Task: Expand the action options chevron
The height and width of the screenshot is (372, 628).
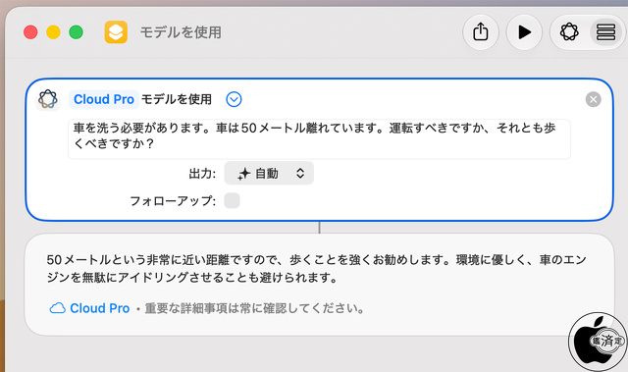Action: pos(234,99)
